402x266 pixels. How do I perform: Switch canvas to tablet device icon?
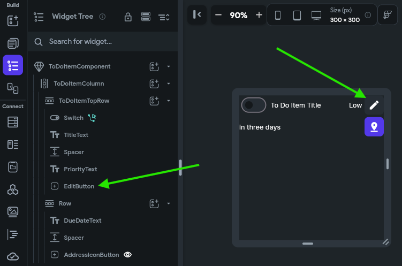pyautogui.click(x=297, y=16)
